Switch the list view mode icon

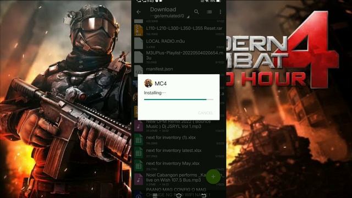coord(209,12)
